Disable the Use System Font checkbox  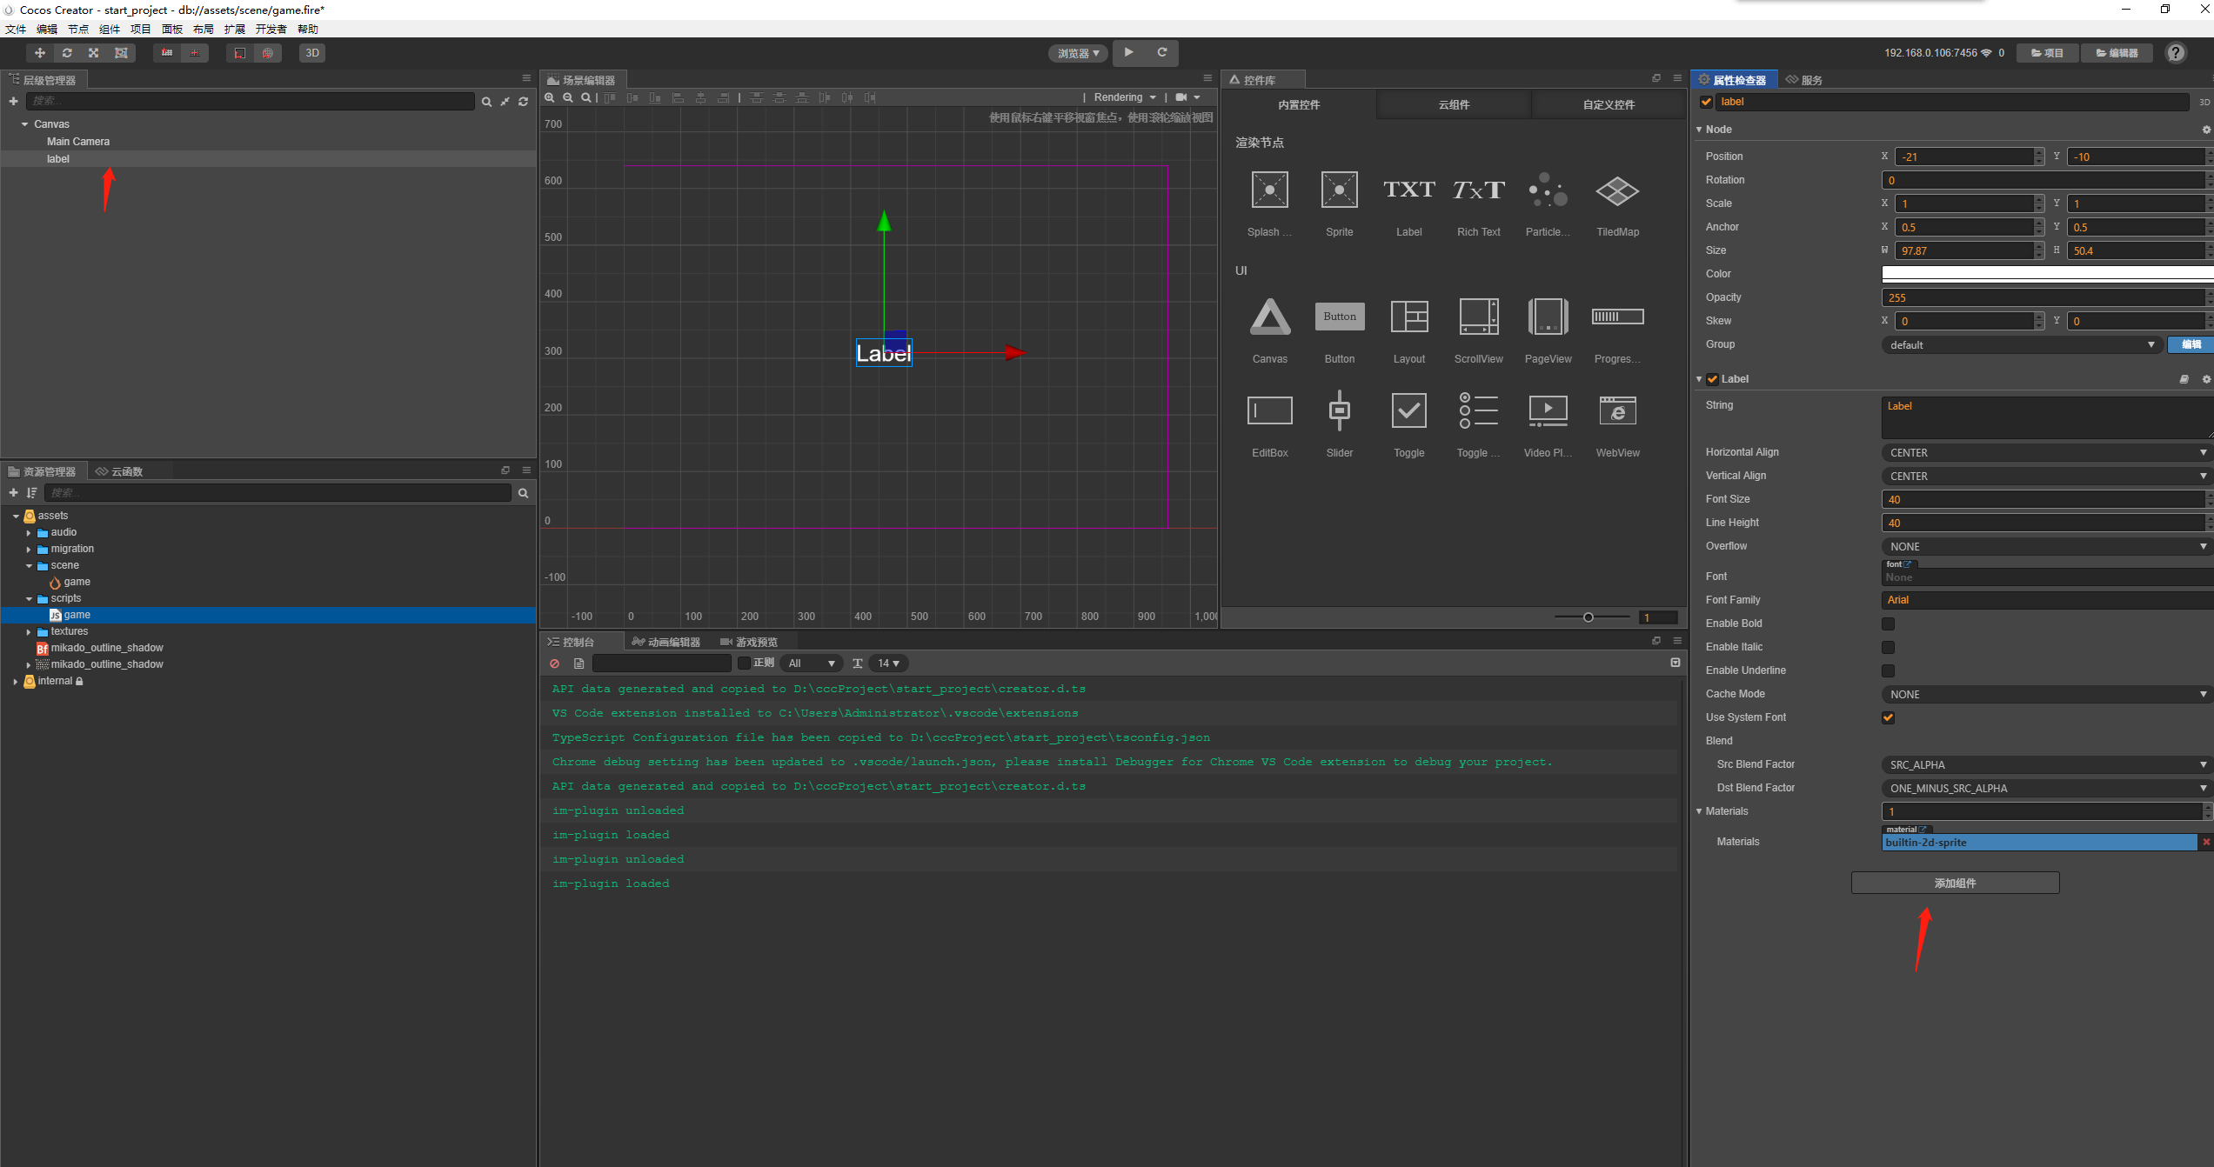pyautogui.click(x=1888, y=717)
